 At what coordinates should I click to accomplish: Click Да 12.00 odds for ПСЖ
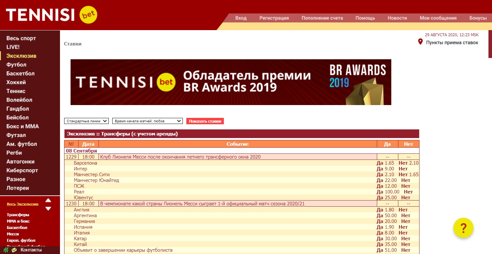click(387, 186)
